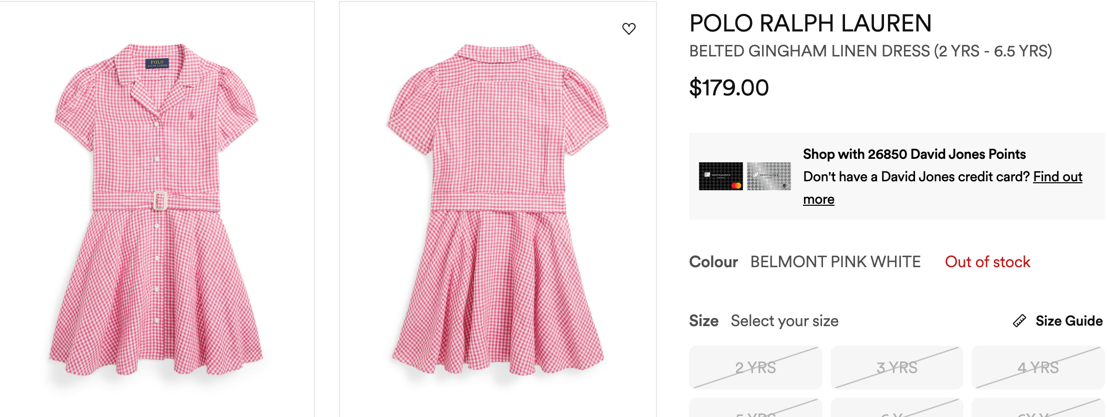The width and height of the screenshot is (1107, 417).
Task: Click the black David Jones credit card image
Action: click(x=720, y=176)
